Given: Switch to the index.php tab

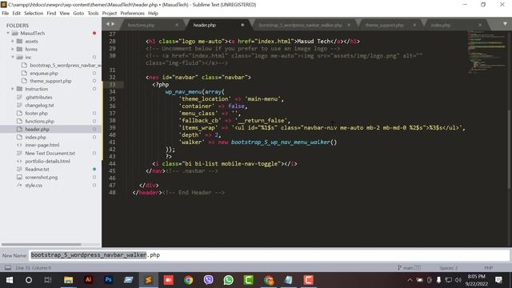Looking at the screenshot, I should click(441, 25).
